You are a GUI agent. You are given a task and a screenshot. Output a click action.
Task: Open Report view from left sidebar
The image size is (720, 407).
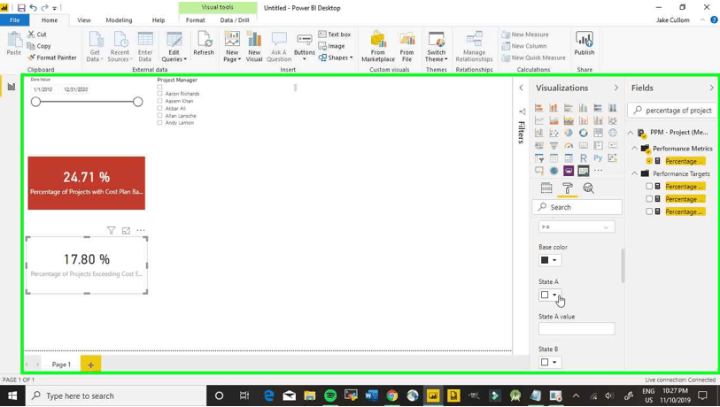point(12,87)
